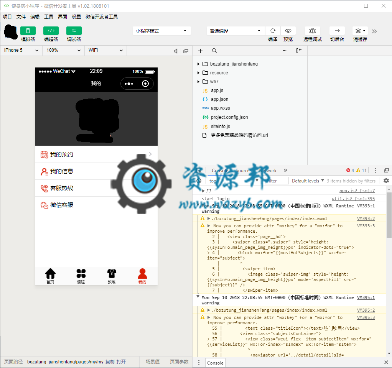Open the 工具 menu
The image size is (392, 368).
(x=48, y=17)
